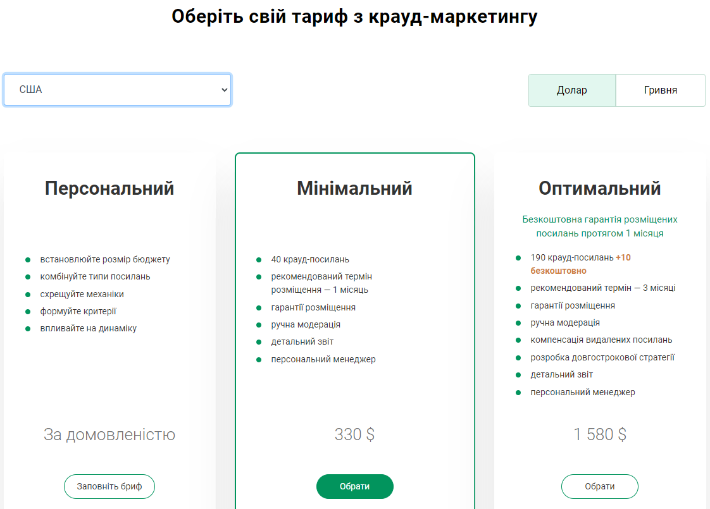
Task: Click the 330 $ price
Action: tap(354, 434)
